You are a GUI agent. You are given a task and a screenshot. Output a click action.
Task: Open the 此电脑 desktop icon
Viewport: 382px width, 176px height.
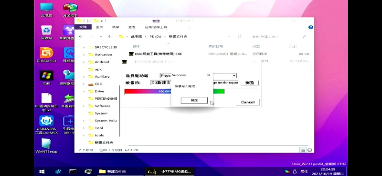coord(46,10)
